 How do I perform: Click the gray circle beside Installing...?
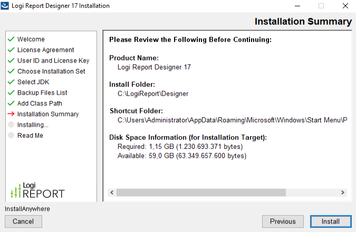coord(11,125)
